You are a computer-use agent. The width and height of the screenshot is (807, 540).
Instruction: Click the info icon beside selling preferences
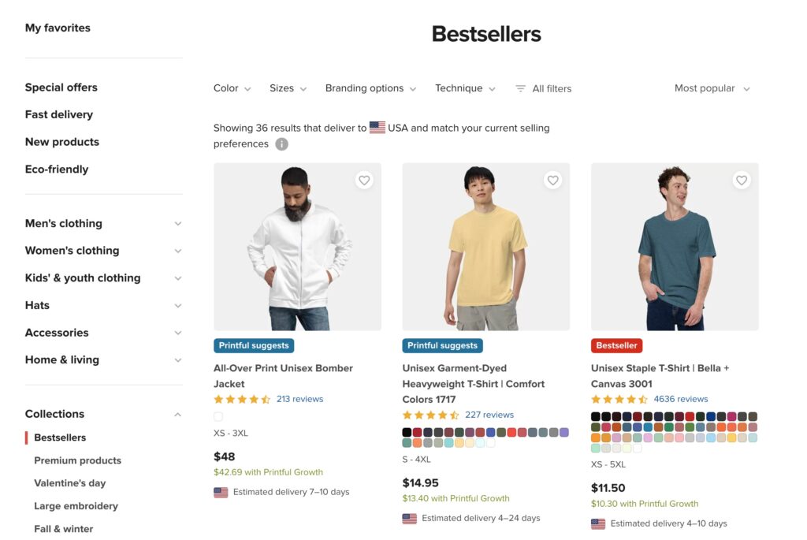point(281,144)
